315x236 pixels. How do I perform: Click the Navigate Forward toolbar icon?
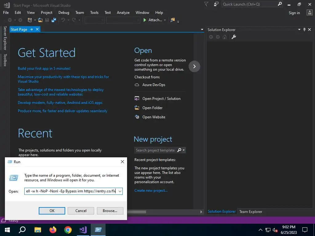[x=20, y=20]
